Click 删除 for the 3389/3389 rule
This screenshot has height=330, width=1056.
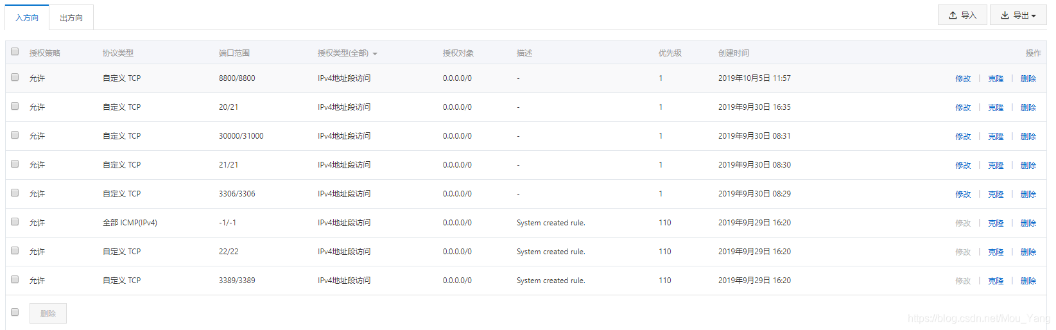coord(1028,281)
